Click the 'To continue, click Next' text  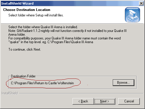[x=24, y=49]
